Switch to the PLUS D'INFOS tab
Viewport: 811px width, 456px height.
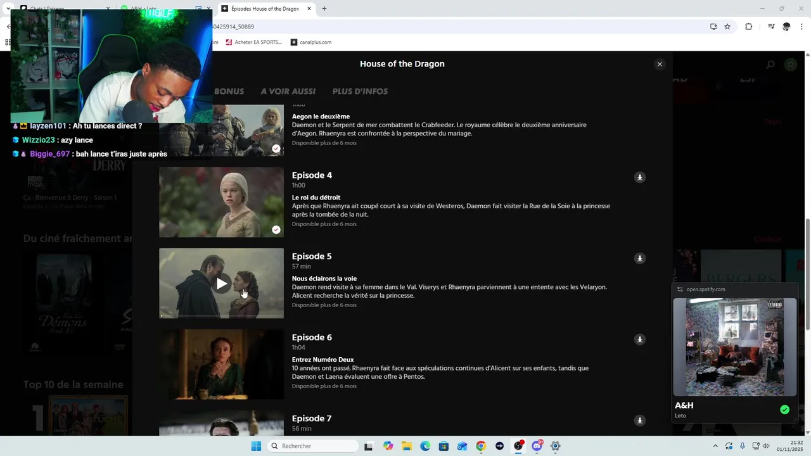(360, 91)
